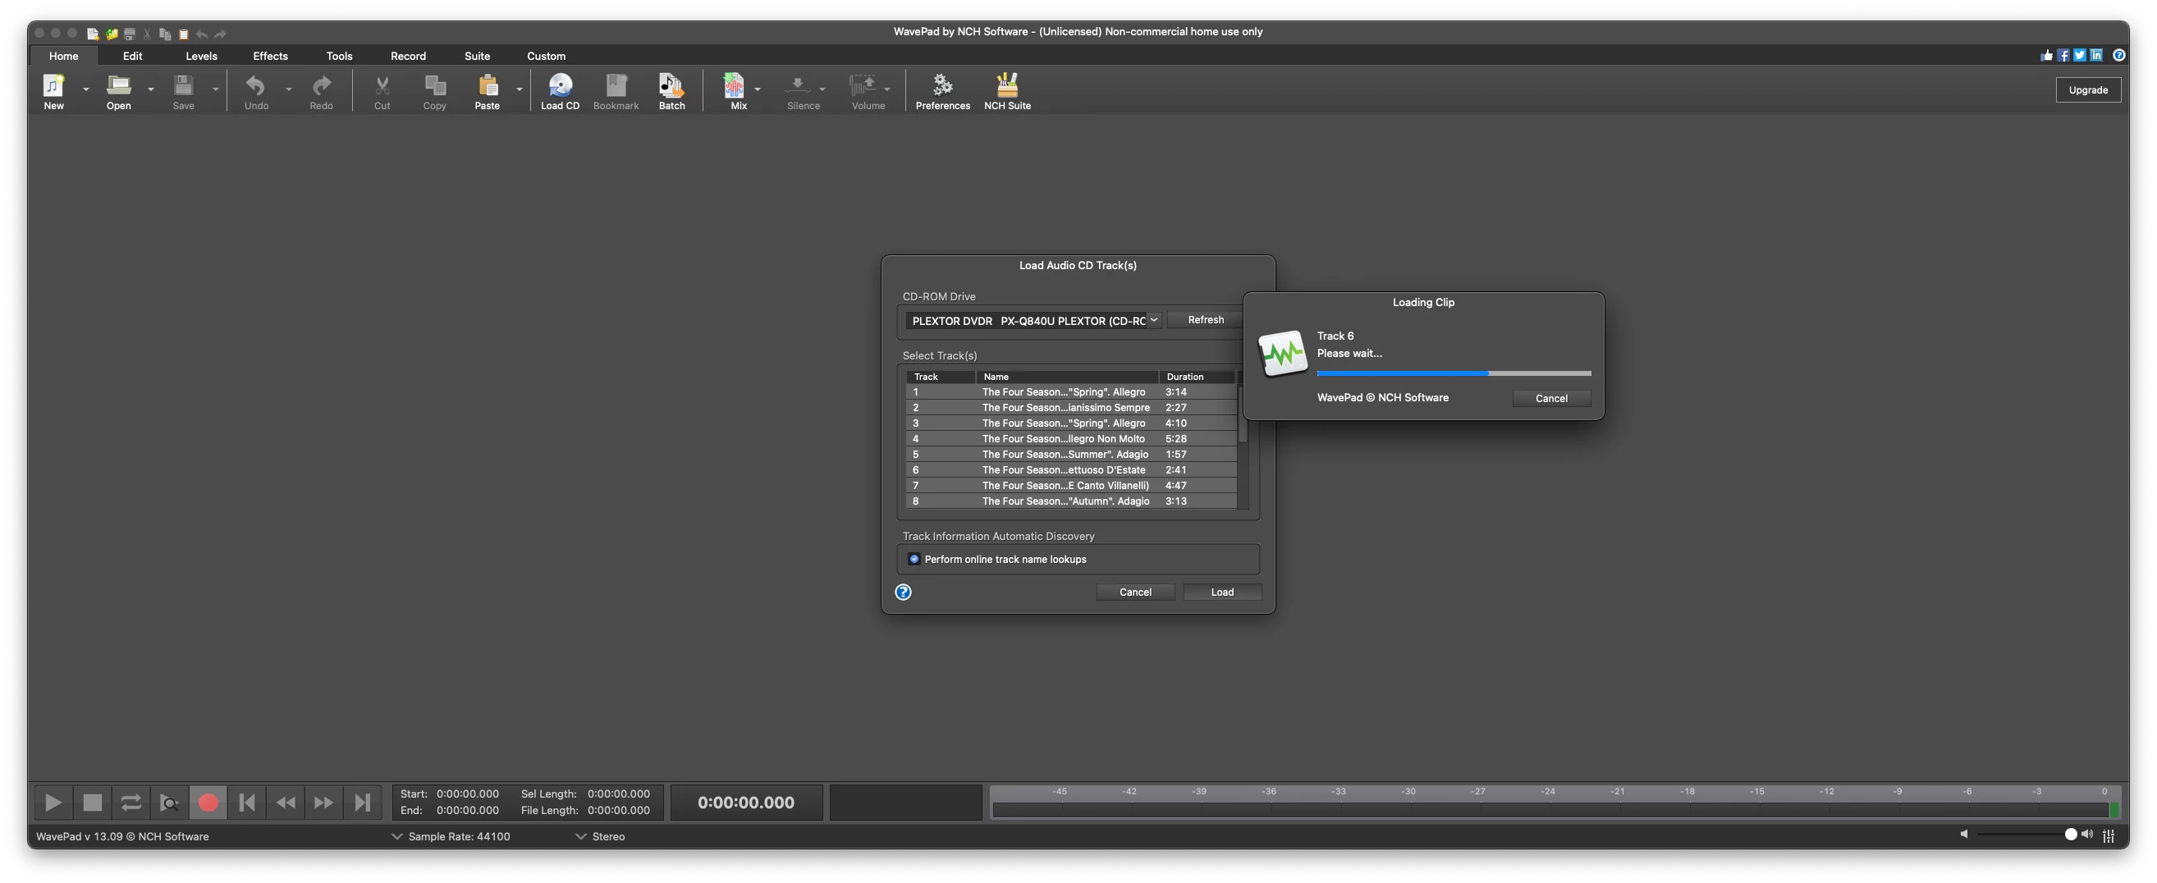Click the Bookmark toolbar icon
Image resolution: width=2157 pixels, height=883 pixels.
coord(616,91)
